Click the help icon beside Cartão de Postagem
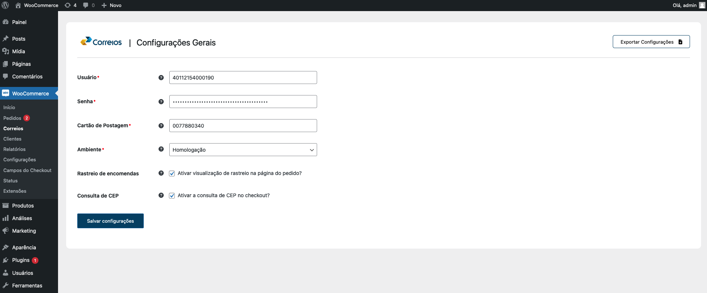This screenshot has width=707, height=293. pyautogui.click(x=161, y=126)
